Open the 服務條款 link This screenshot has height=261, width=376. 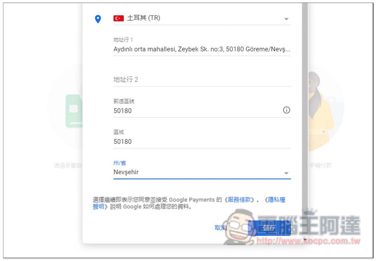239,200
